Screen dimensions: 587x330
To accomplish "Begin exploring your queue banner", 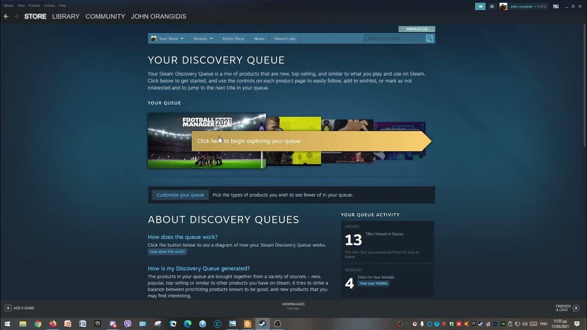I will click(311, 141).
